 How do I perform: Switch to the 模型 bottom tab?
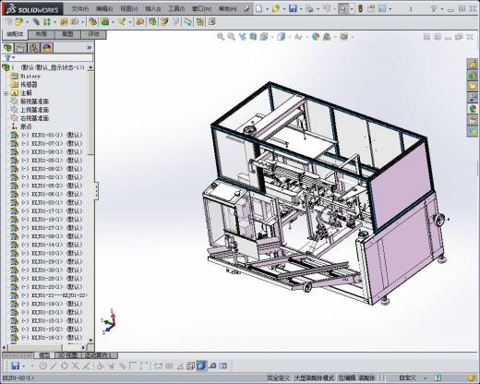[x=43, y=355]
